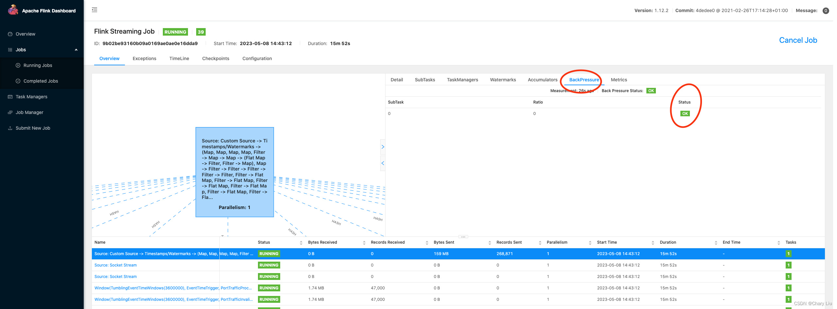Sort table by End Time
This screenshot has width=837, height=309.
tap(778, 243)
